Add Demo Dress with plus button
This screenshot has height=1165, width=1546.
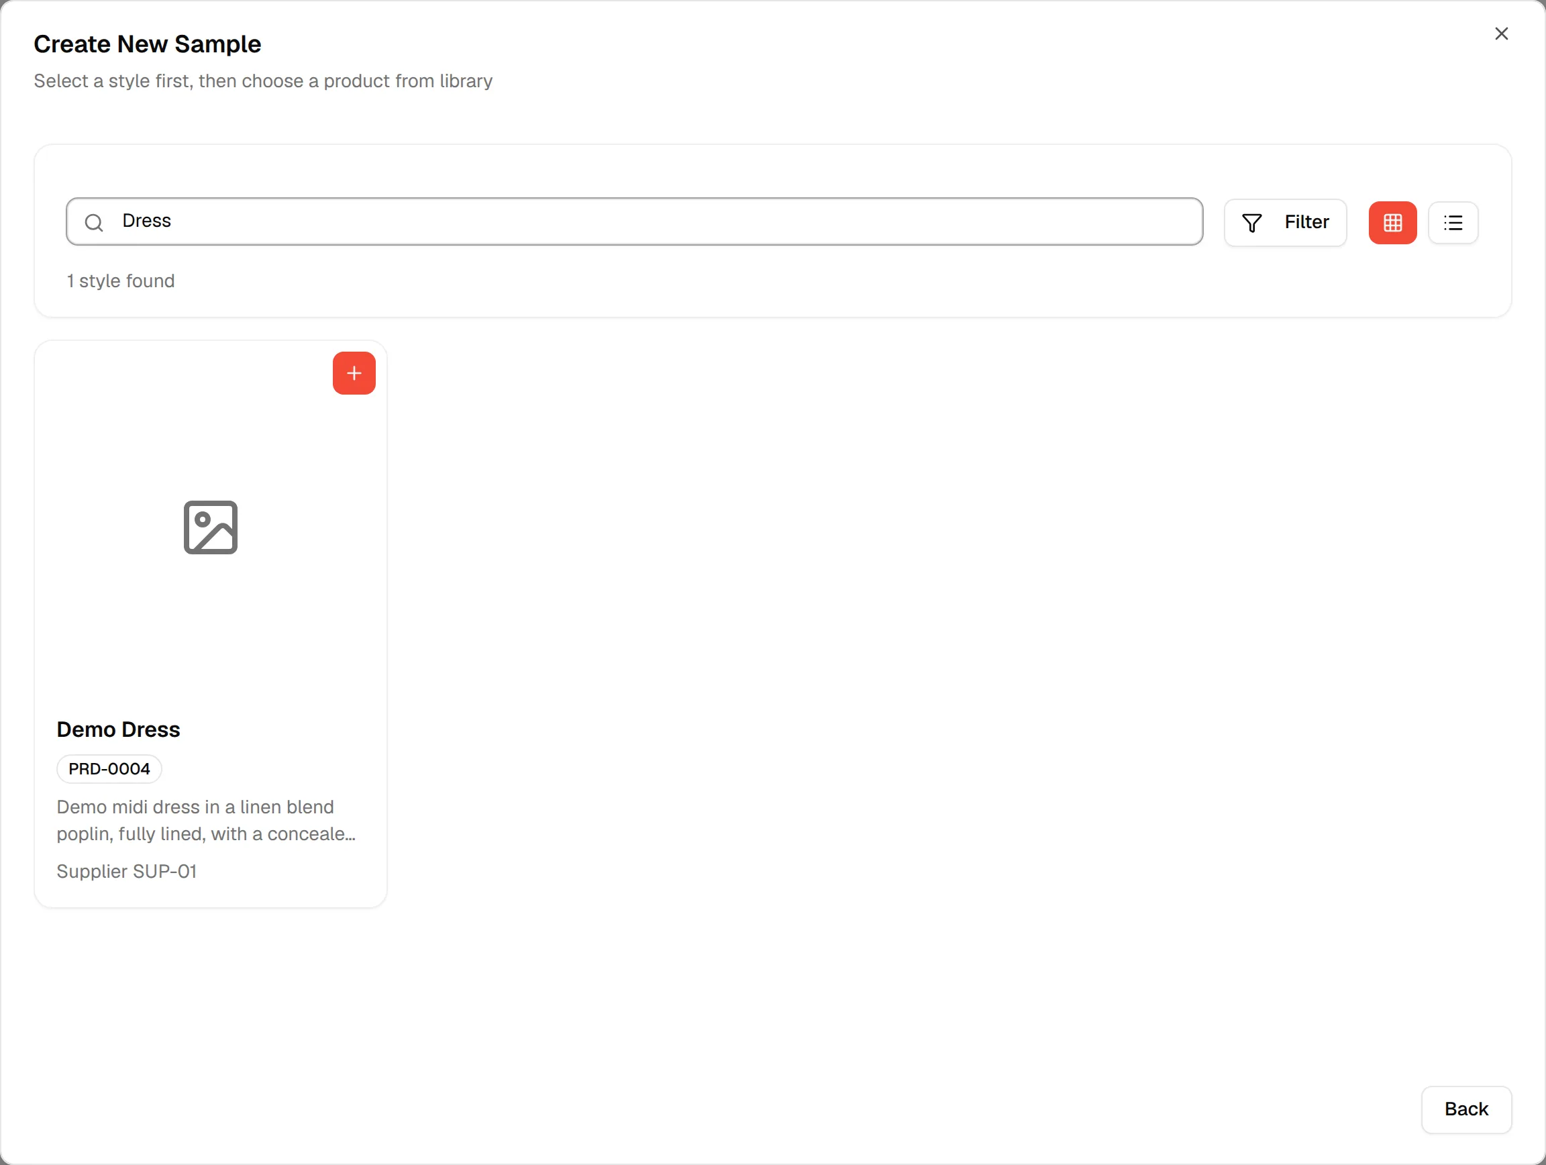[354, 373]
